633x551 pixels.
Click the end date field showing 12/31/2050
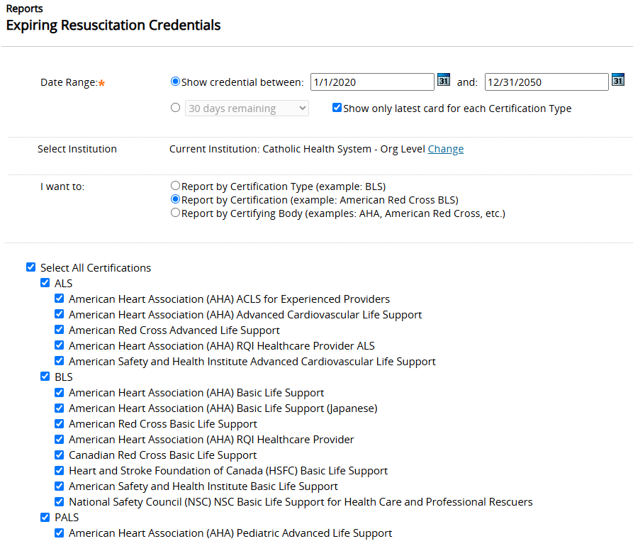tap(547, 82)
